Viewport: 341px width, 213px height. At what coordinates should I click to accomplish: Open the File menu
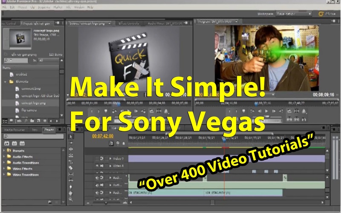pos(5,7)
